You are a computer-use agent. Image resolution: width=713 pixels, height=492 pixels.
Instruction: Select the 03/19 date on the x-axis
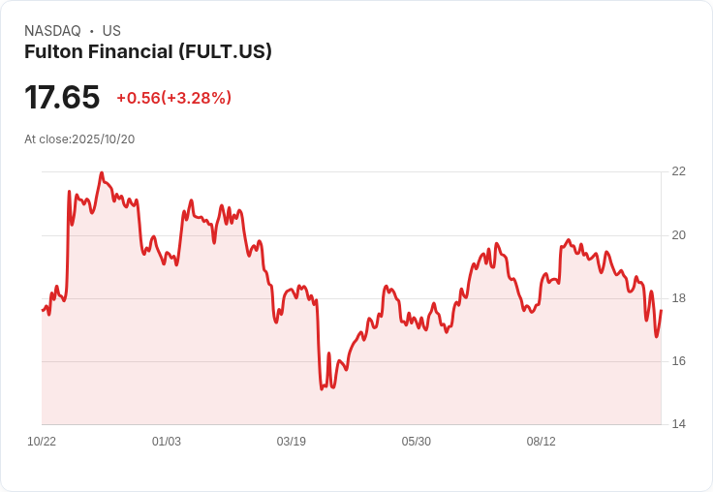292,442
